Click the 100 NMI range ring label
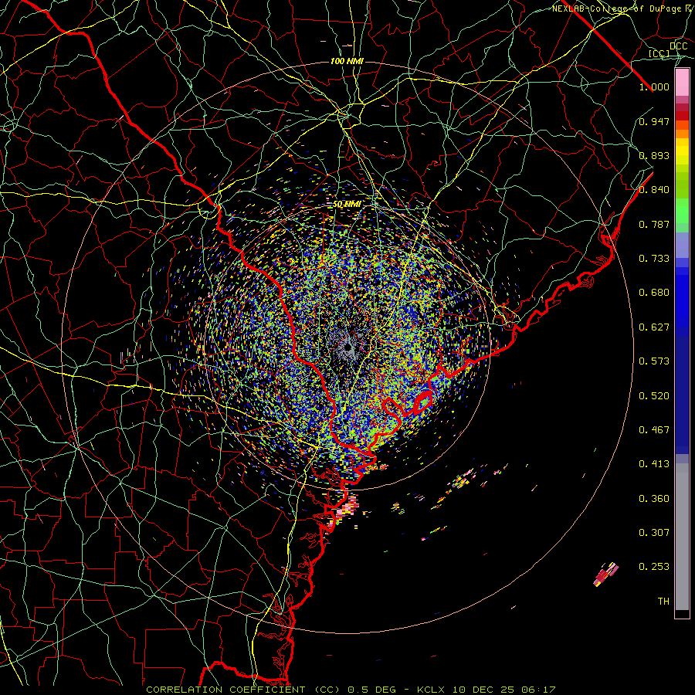This screenshot has height=695, width=695. [x=347, y=61]
